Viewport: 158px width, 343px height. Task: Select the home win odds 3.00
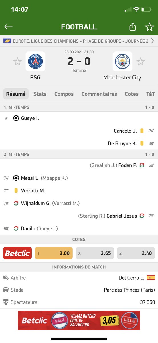point(54,253)
